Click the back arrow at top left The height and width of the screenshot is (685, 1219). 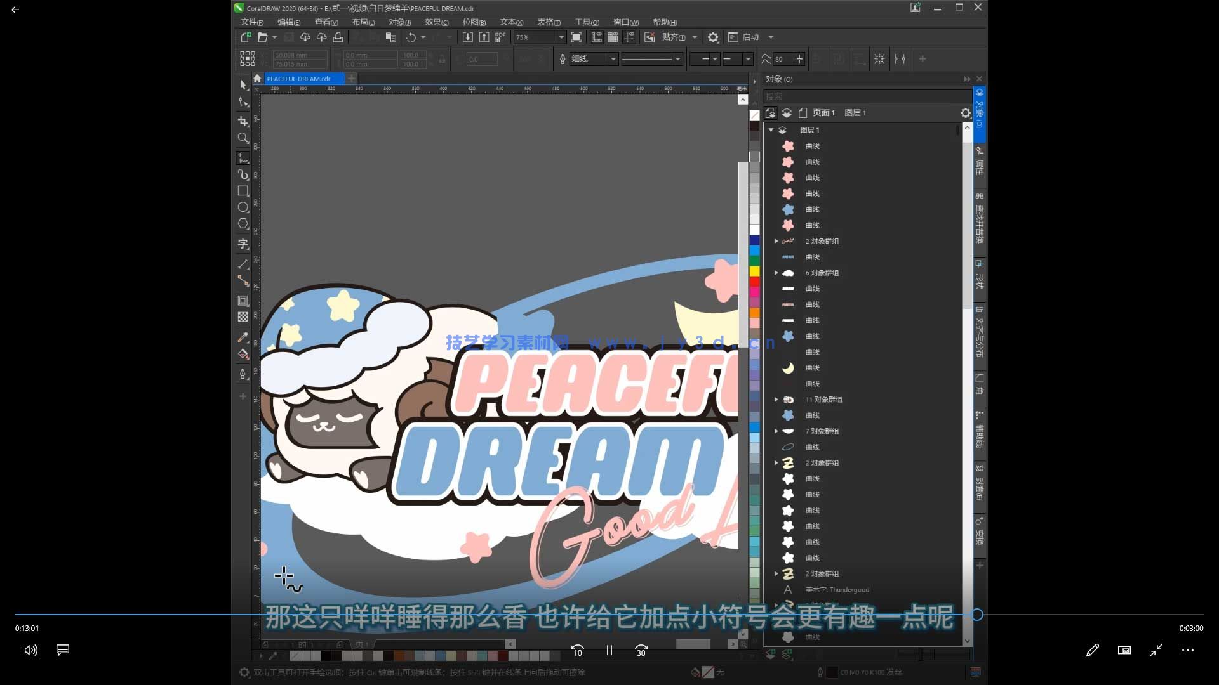click(15, 10)
